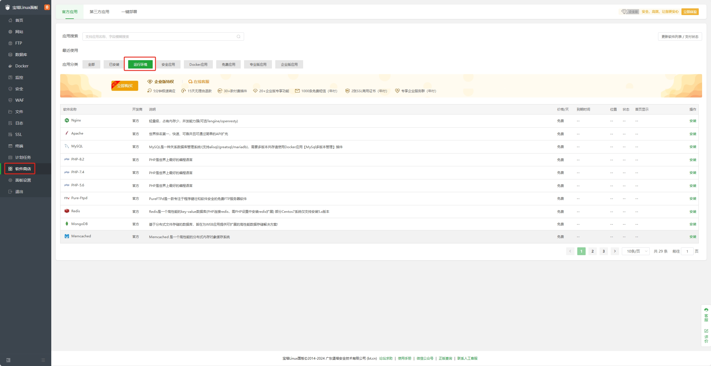Collapse sidebar using bottom-left menu icon
Image resolution: width=711 pixels, height=366 pixels.
click(8, 360)
